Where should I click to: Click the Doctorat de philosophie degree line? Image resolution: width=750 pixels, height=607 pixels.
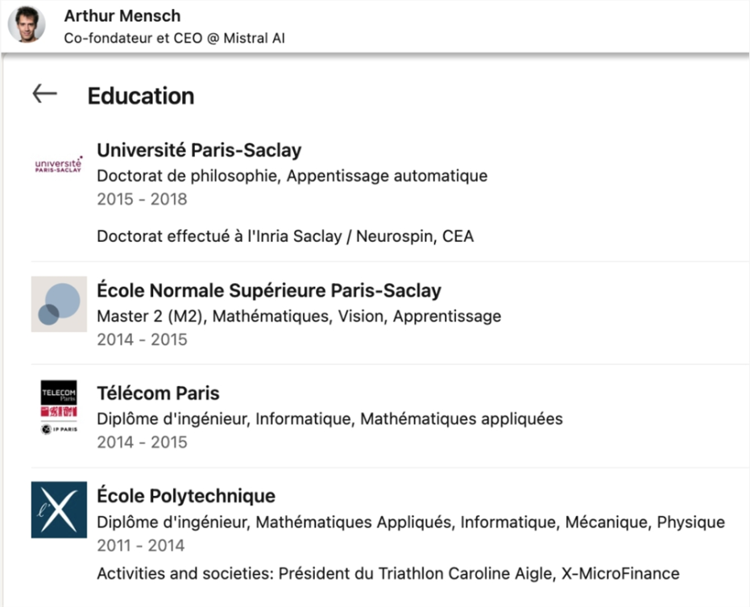(292, 175)
